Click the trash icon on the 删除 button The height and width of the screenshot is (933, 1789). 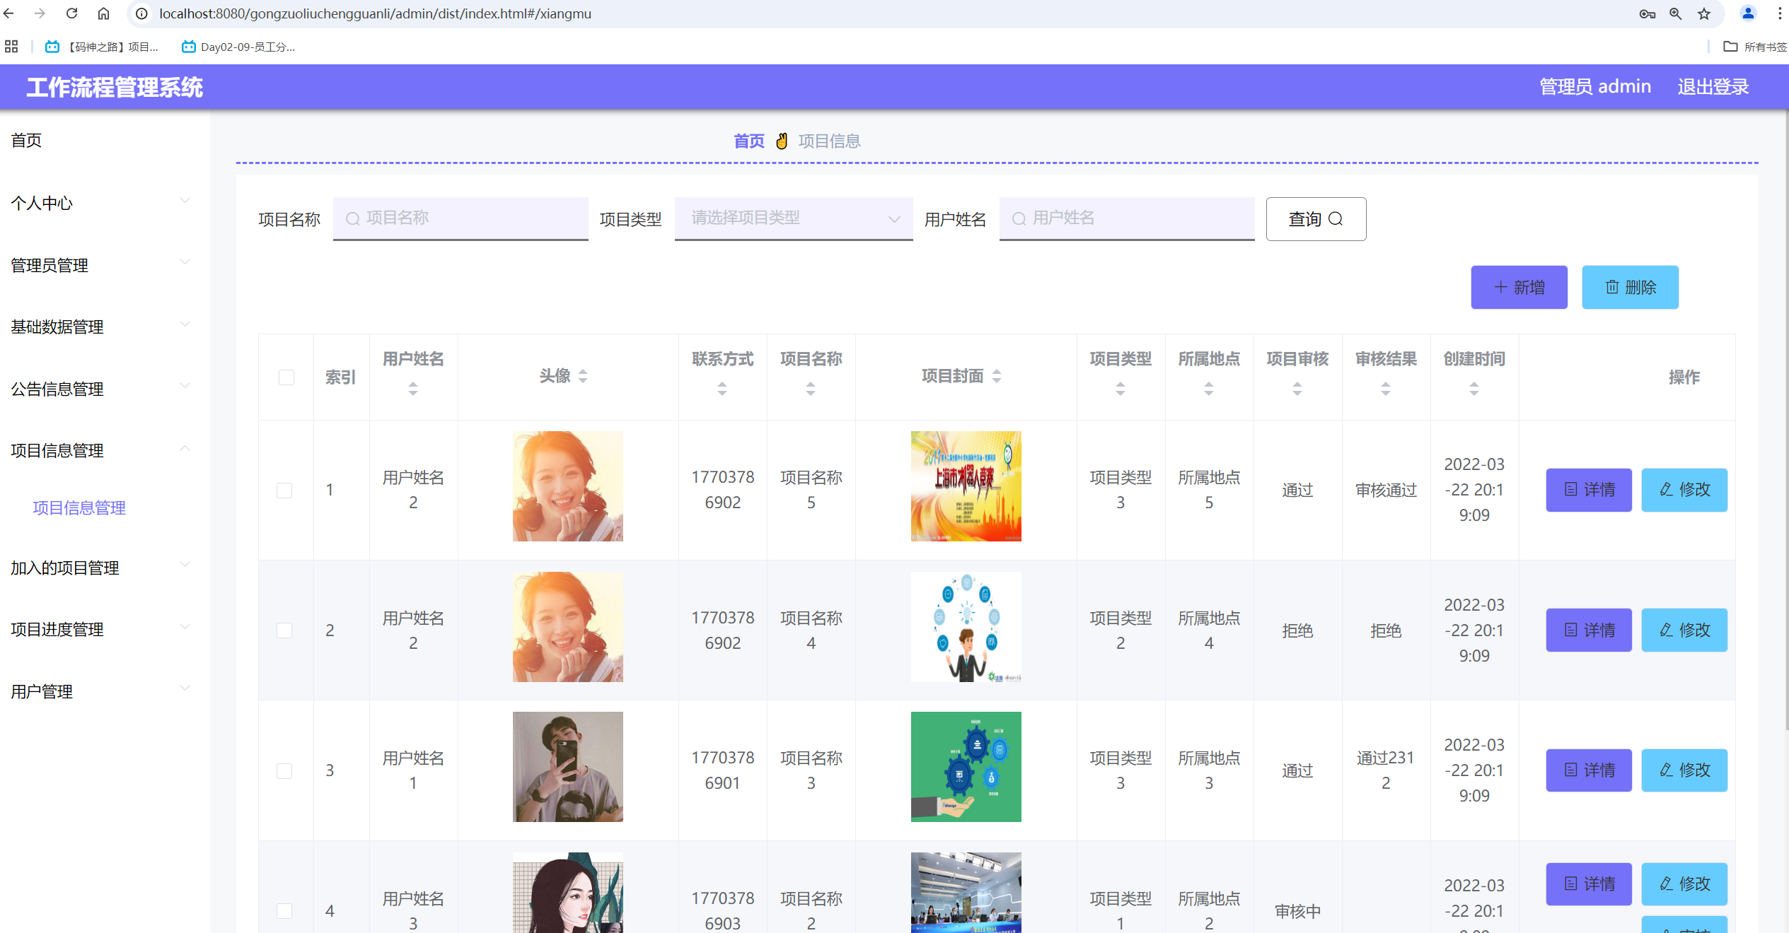coord(1612,287)
